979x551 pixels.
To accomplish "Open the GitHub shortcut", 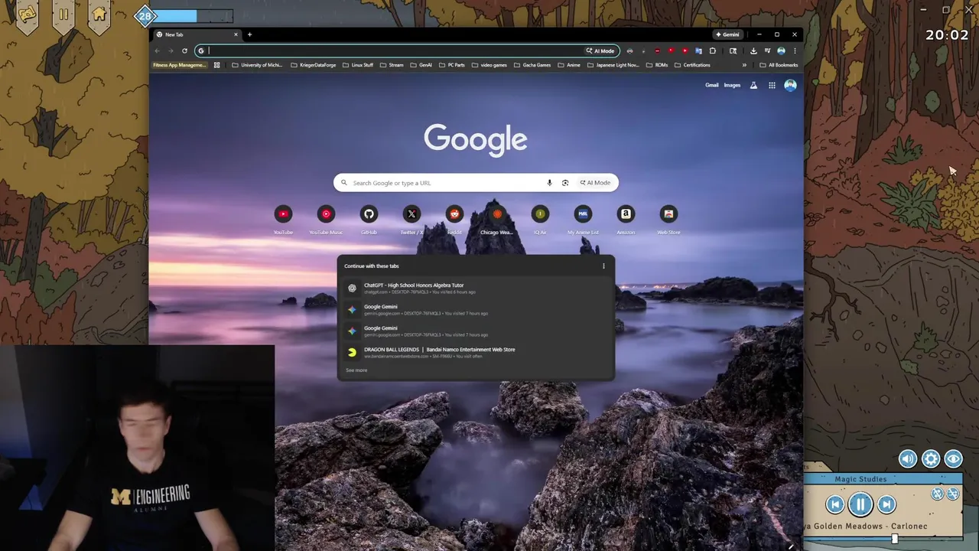I will [x=369, y=220].
